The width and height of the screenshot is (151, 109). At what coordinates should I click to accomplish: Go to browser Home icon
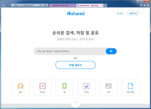141,5
